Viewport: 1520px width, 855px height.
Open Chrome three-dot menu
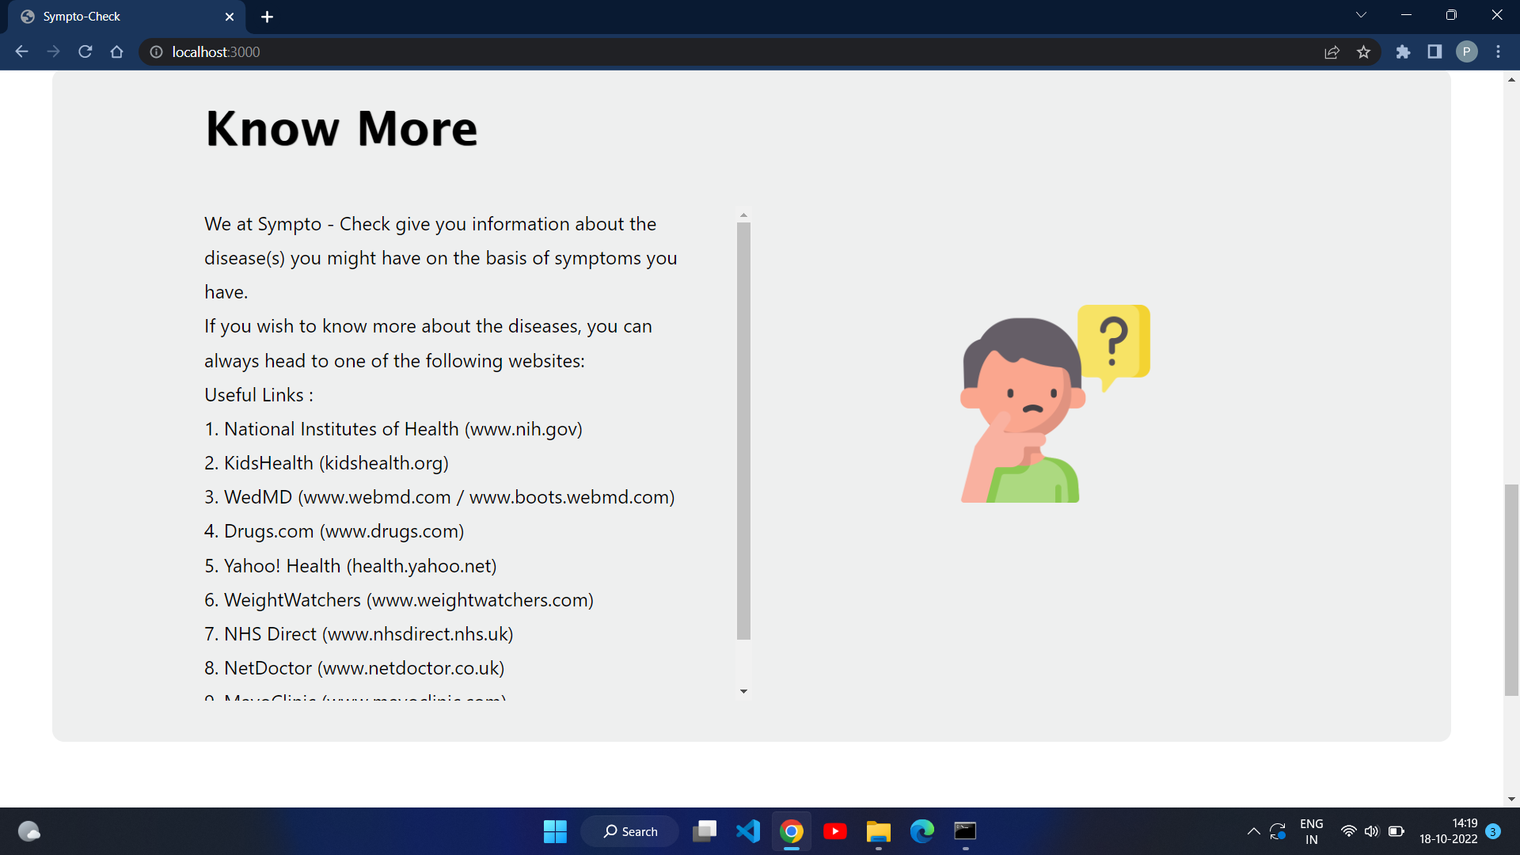pos(1498,52)
